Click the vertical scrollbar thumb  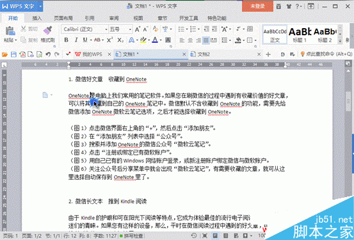coord(348,101)
